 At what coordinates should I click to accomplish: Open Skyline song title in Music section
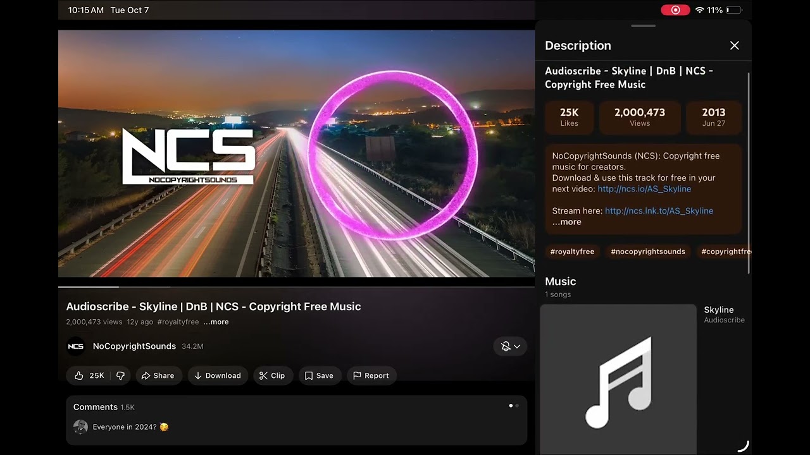(x=719, y=310)
